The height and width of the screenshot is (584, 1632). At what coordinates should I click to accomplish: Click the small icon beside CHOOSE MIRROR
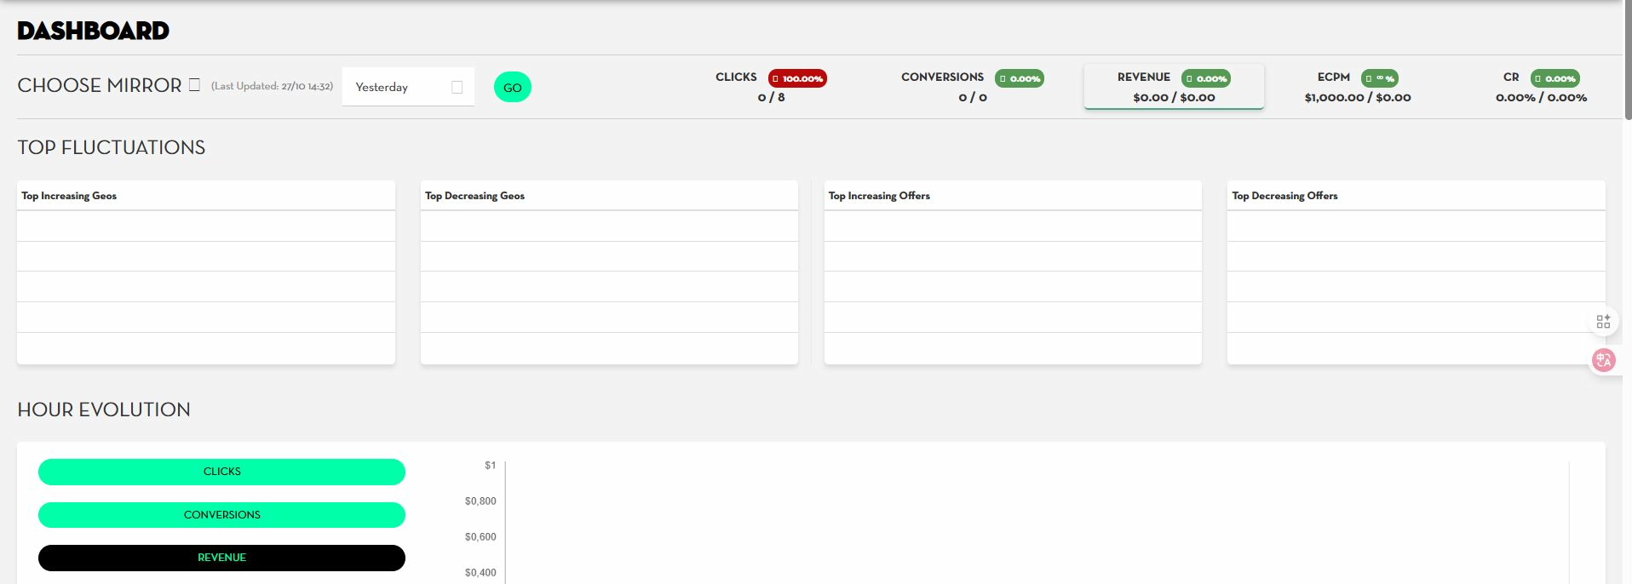(x=194, y=85)
